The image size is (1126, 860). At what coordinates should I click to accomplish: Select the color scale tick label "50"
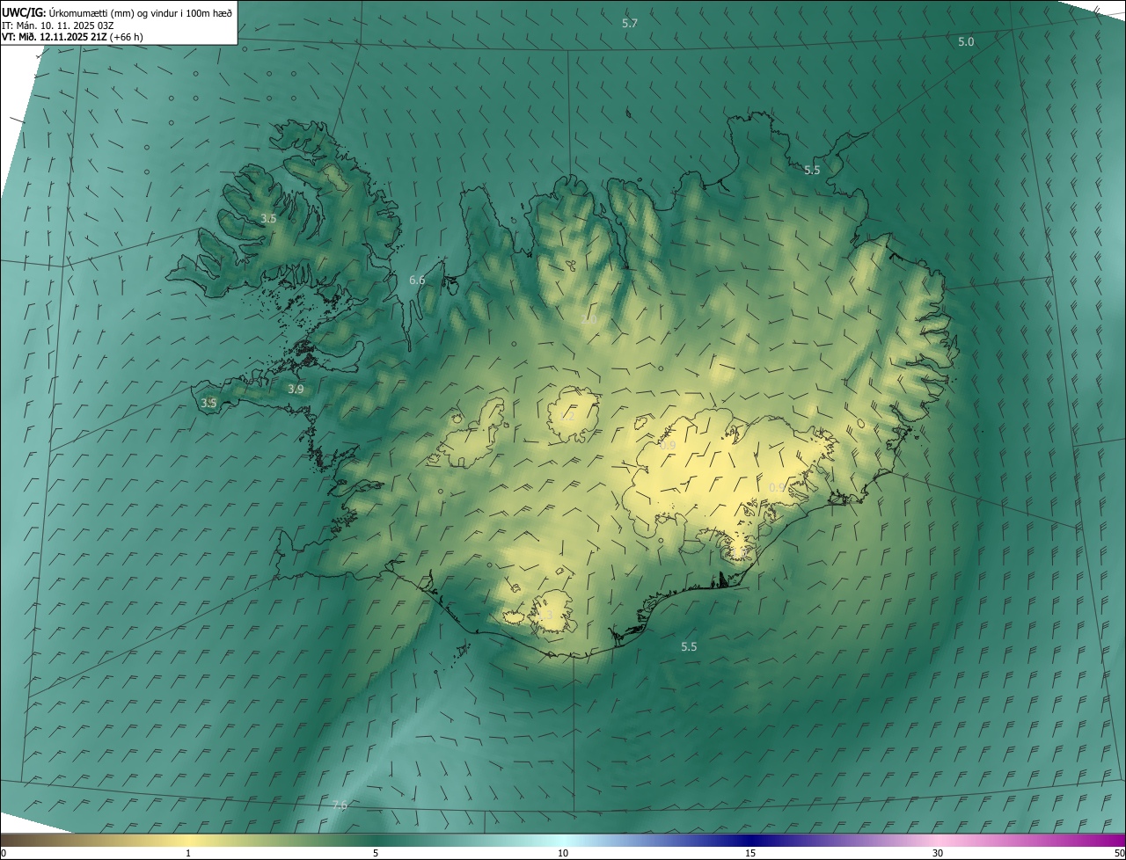[1119, 854]
